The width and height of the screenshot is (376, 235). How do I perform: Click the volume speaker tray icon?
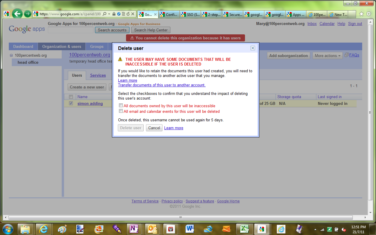pos(343,229)
